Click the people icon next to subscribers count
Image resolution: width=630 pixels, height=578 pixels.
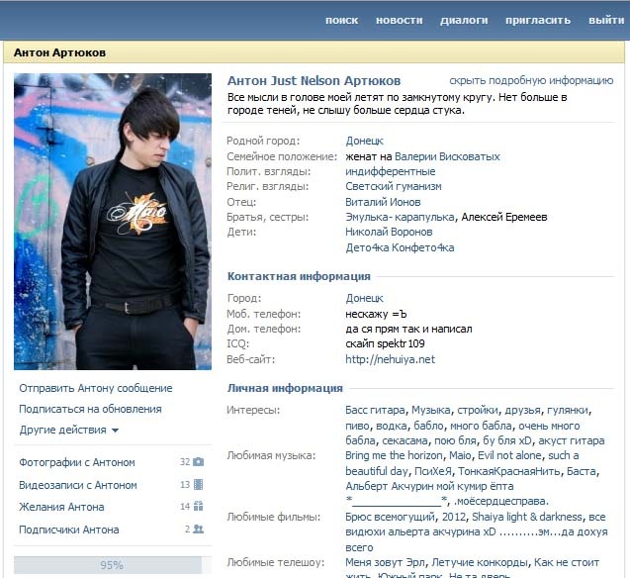(x=199, y=530)
